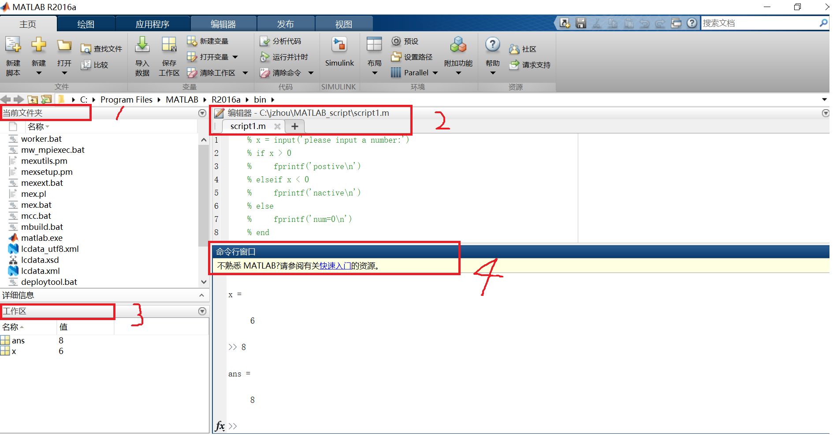
Task: Click the Add-Ons (附加功能) icon
Action: point(458,45)
